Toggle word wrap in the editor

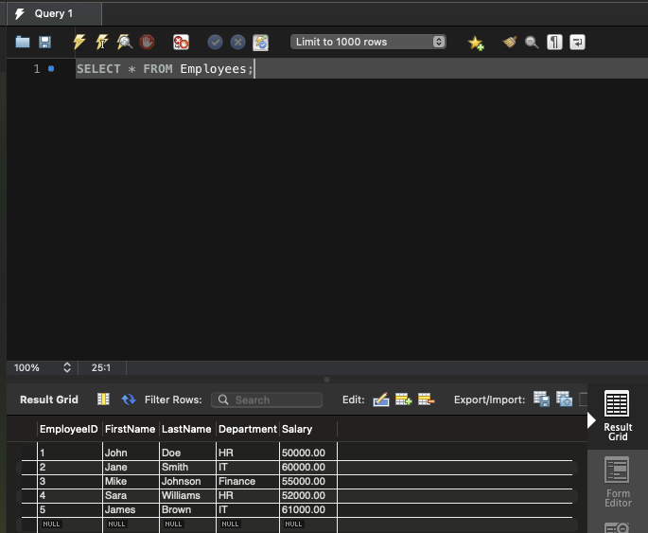coord(577,42)
